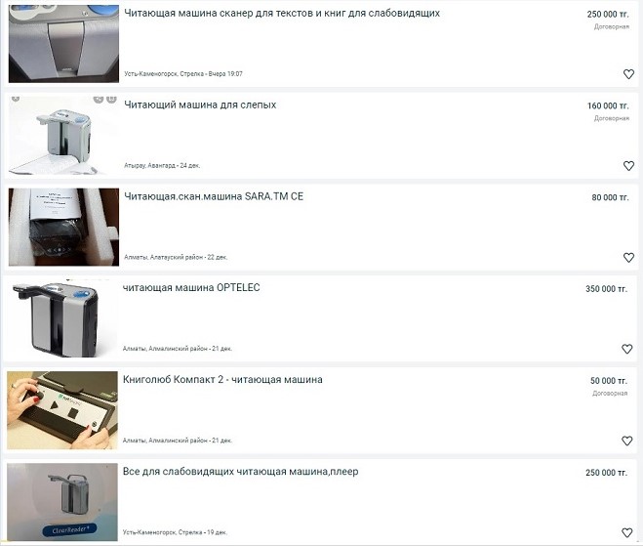View the OPTELEC machine thumbnail

point(61,318)
